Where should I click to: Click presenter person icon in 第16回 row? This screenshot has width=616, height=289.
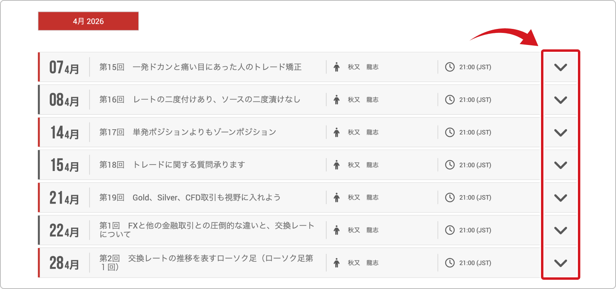(336, 100)
